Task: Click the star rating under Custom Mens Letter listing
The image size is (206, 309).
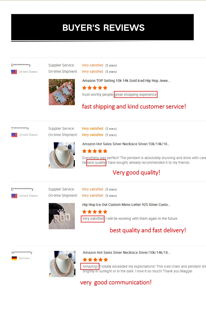Action: point(95,212)
